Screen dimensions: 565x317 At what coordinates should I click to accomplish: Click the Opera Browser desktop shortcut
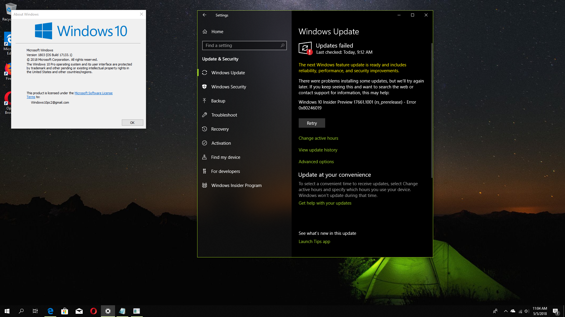[x=8, y=103]
